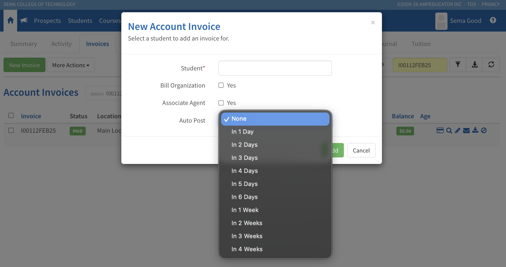Choose In 6 Days option

275,197
